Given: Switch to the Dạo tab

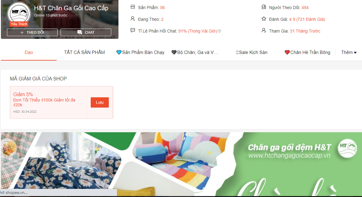Looking at the screenshot, I should click(x=29, y=52).
